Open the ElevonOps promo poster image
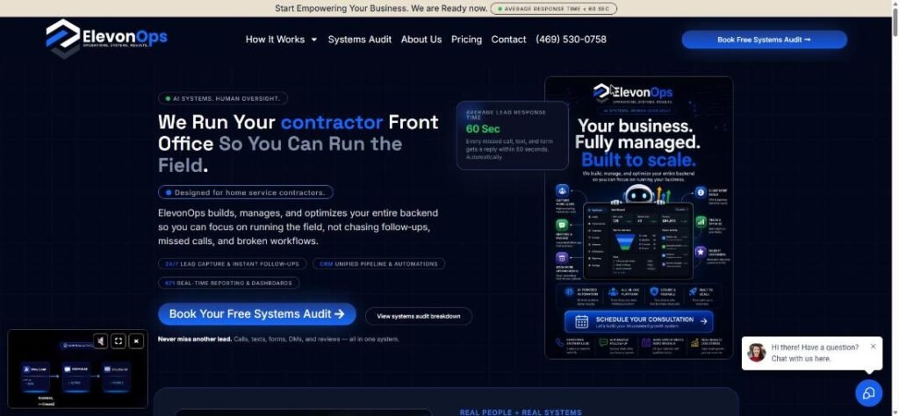The width and height of the screenshot is (899, 416). coord(639,218)
